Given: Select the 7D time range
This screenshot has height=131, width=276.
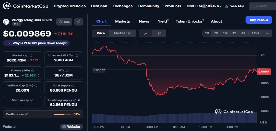Looking at the screenshot, I should [x=216, y=33].
